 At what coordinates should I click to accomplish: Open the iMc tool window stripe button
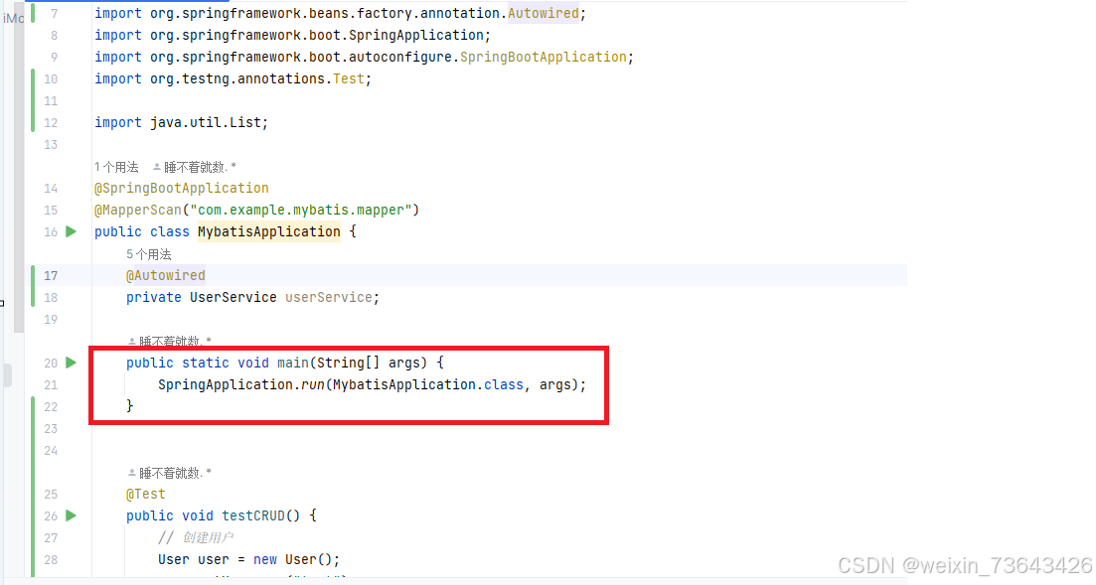click(12, 17)
